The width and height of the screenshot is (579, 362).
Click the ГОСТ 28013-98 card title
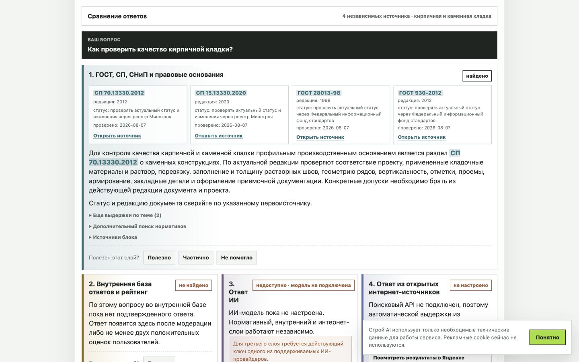point(319,93)
